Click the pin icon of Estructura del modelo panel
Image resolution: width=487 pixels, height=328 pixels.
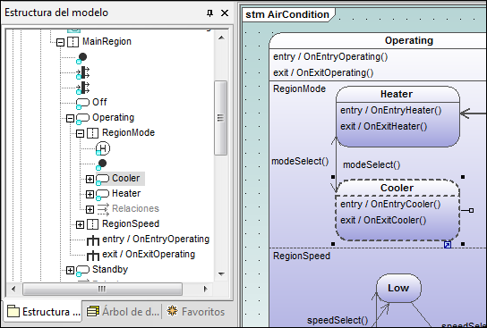click(210, 13)
